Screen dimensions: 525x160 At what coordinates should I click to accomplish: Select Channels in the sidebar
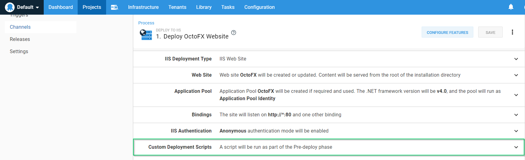[20, 27]
